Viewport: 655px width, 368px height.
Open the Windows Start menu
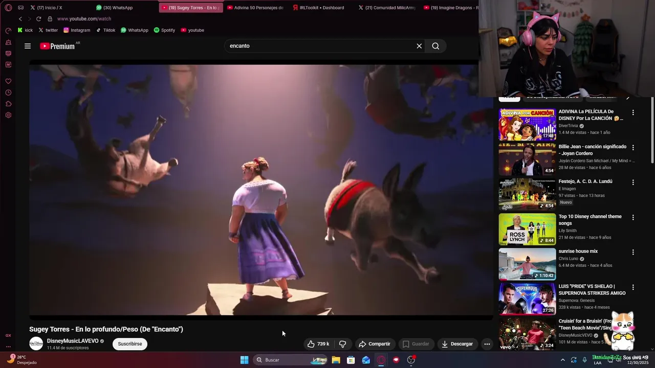(x=245, y=360)
